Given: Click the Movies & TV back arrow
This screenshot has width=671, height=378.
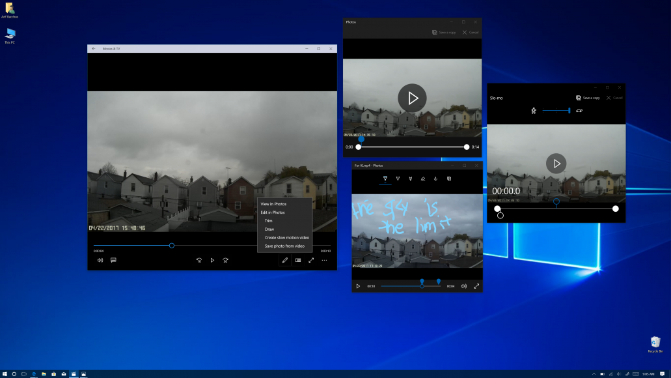Looking at the screenshot, I should click(94, 49).
